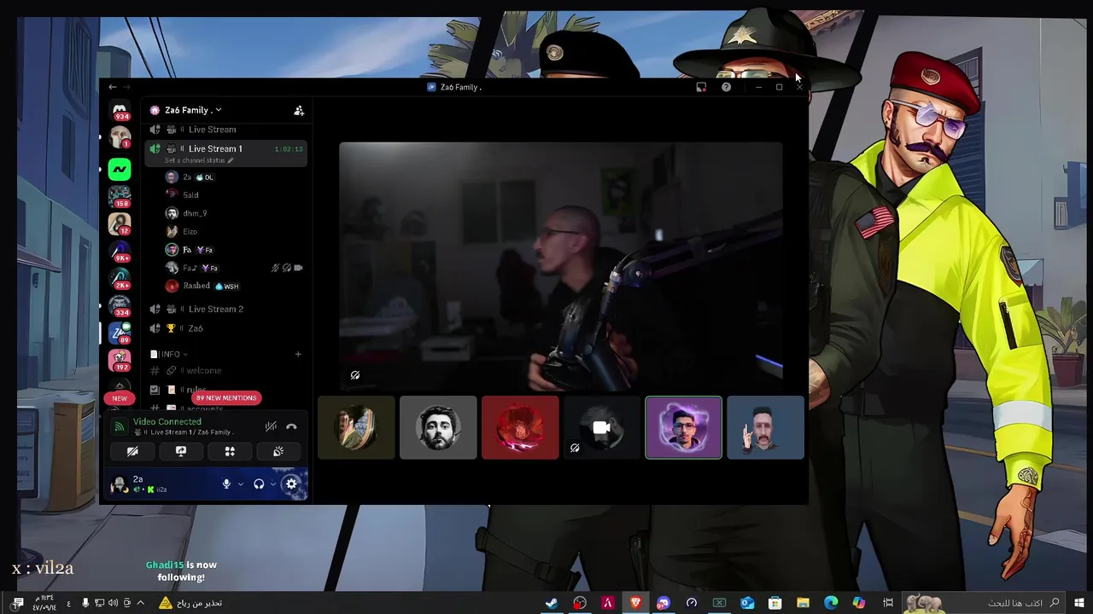1093x614 pixels.
Task: Select the painted-avatar participant tile
Action: (x=356, y=427)
